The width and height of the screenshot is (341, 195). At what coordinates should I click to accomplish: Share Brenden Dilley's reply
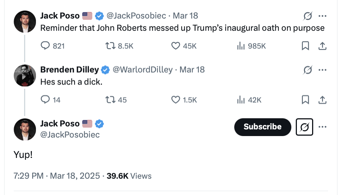(322, 100)
